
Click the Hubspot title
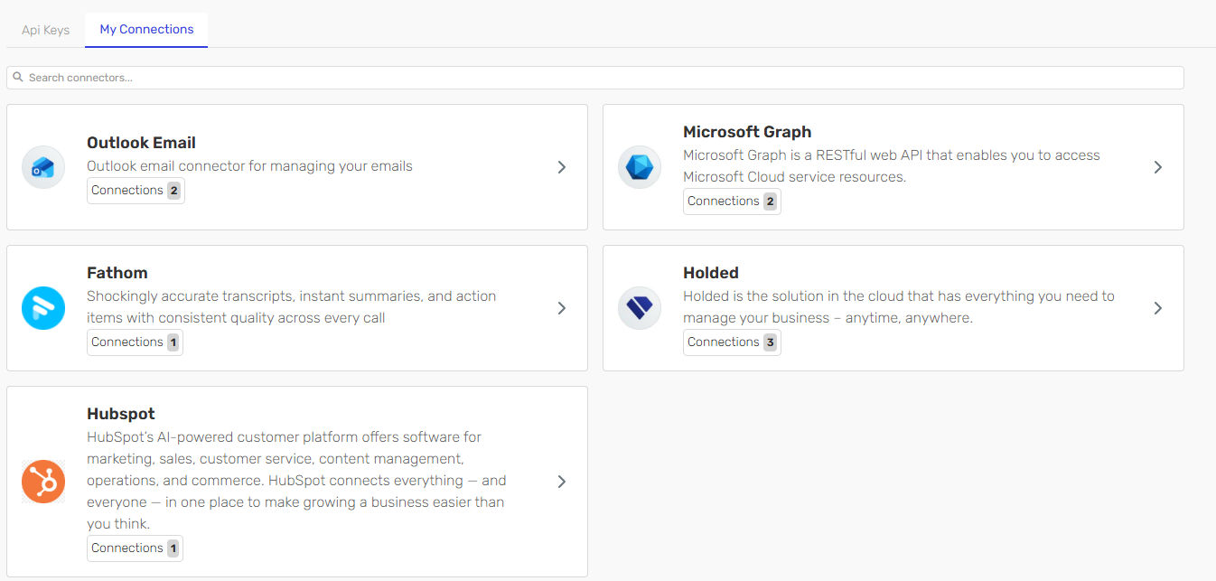(121, 414)
